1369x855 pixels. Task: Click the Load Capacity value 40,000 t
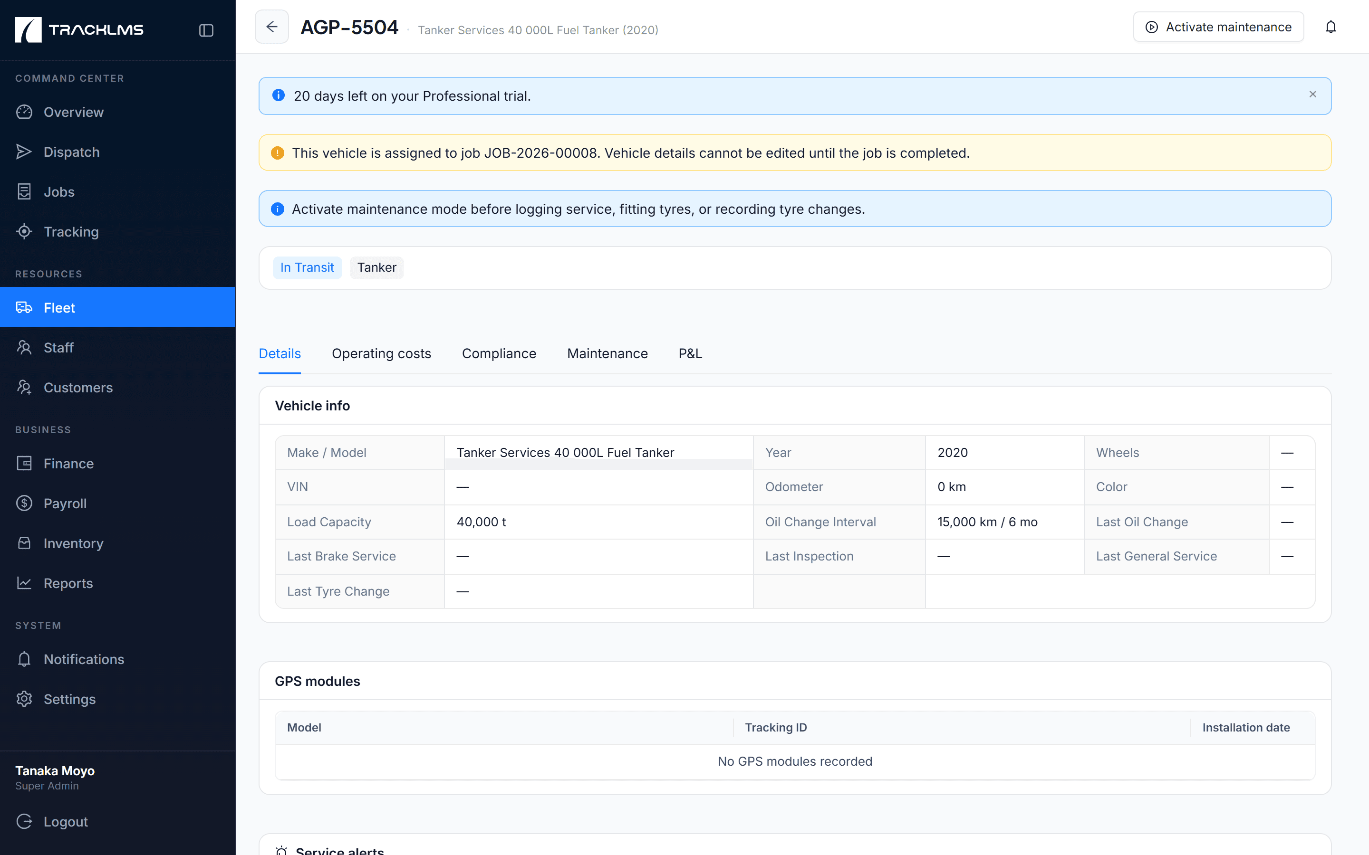[482, 522]
